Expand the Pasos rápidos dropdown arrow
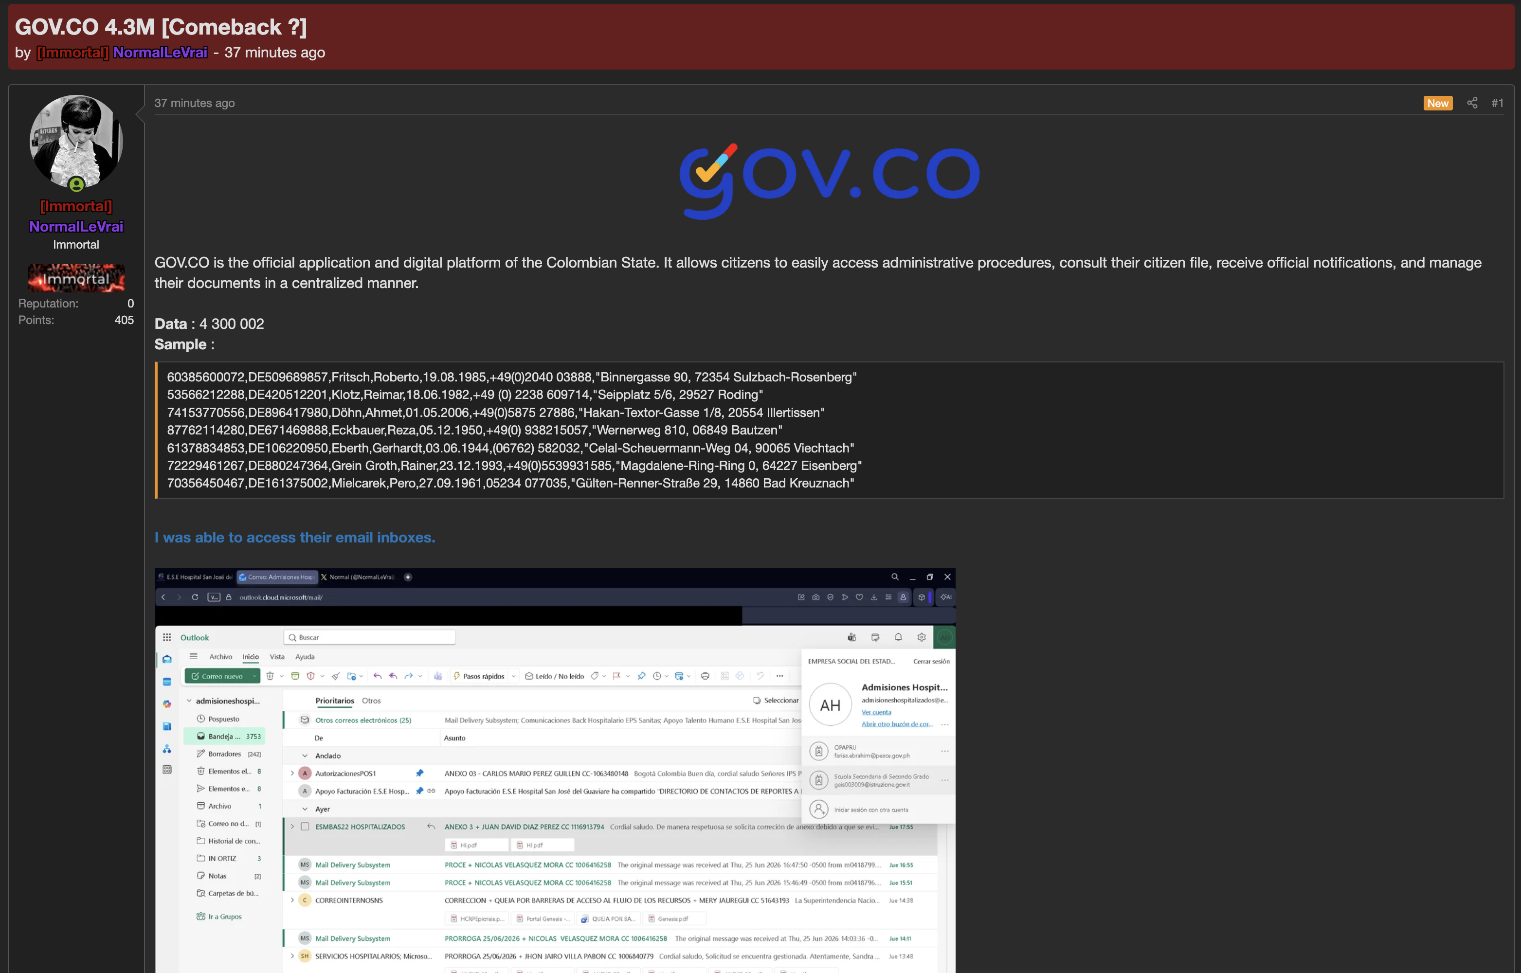This screenshot has height=973, width=1521. [514, 676]
